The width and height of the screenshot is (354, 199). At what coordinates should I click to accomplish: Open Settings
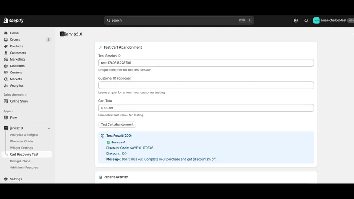pos(16,179)
